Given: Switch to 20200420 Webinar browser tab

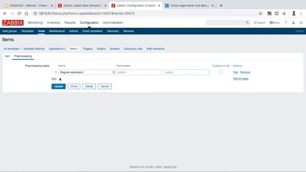Looking at the screenshot, I should click(x=29, y=6).
